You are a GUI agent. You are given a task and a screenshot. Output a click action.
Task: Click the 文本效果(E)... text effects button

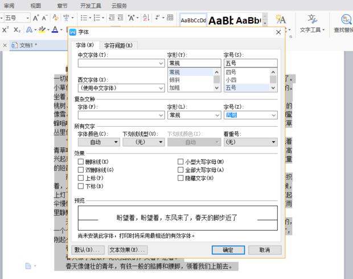128,250
